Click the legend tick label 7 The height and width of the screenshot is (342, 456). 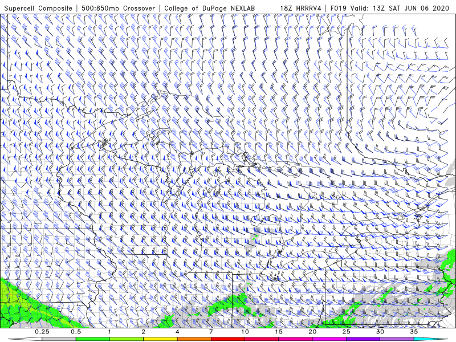pos(211,332)
